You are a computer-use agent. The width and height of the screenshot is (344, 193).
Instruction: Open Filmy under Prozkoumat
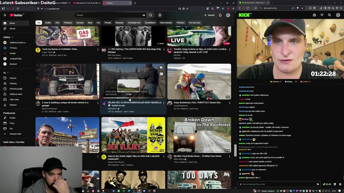coord(16,123)
